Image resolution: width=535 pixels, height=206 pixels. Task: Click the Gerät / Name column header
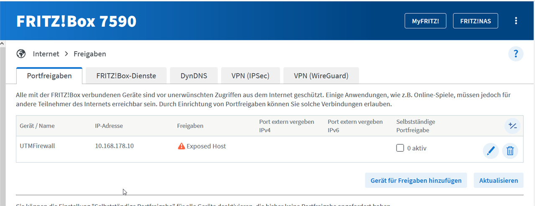[x=37, y=126]
